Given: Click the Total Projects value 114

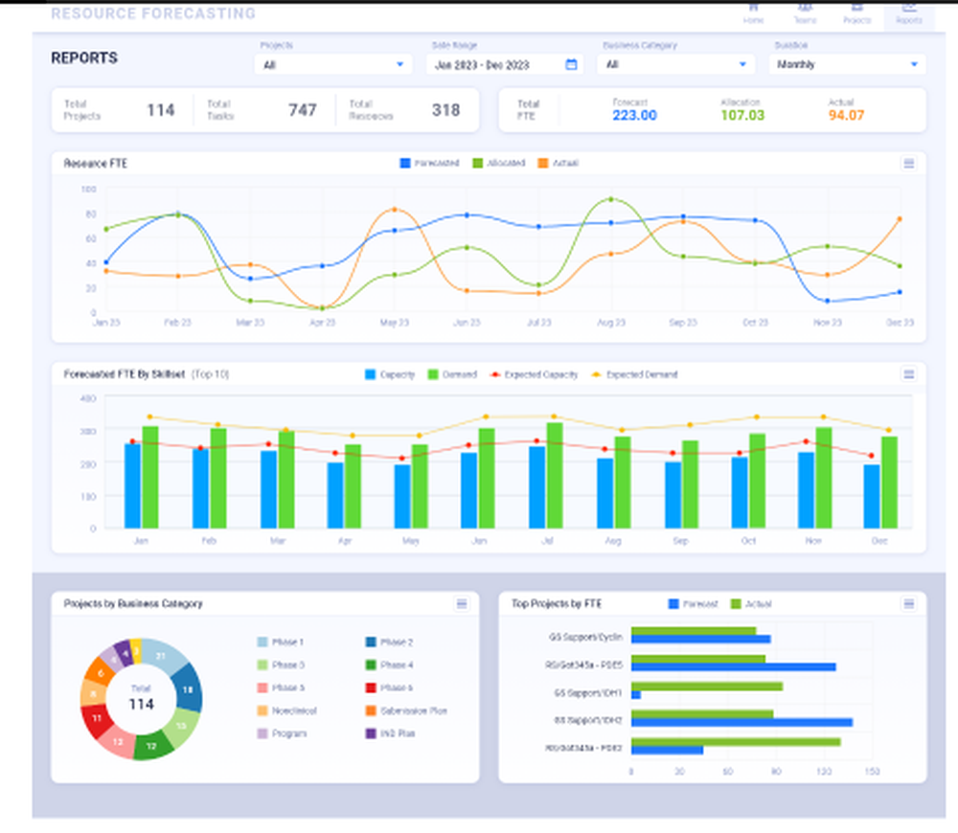Looking at the screenshot, I should coord(161,110).
